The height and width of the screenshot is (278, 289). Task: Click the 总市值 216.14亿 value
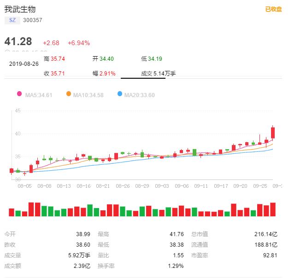(266, 234)
